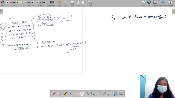Select the green pen color
Screen dimensions: 175x98
[17, 2]
